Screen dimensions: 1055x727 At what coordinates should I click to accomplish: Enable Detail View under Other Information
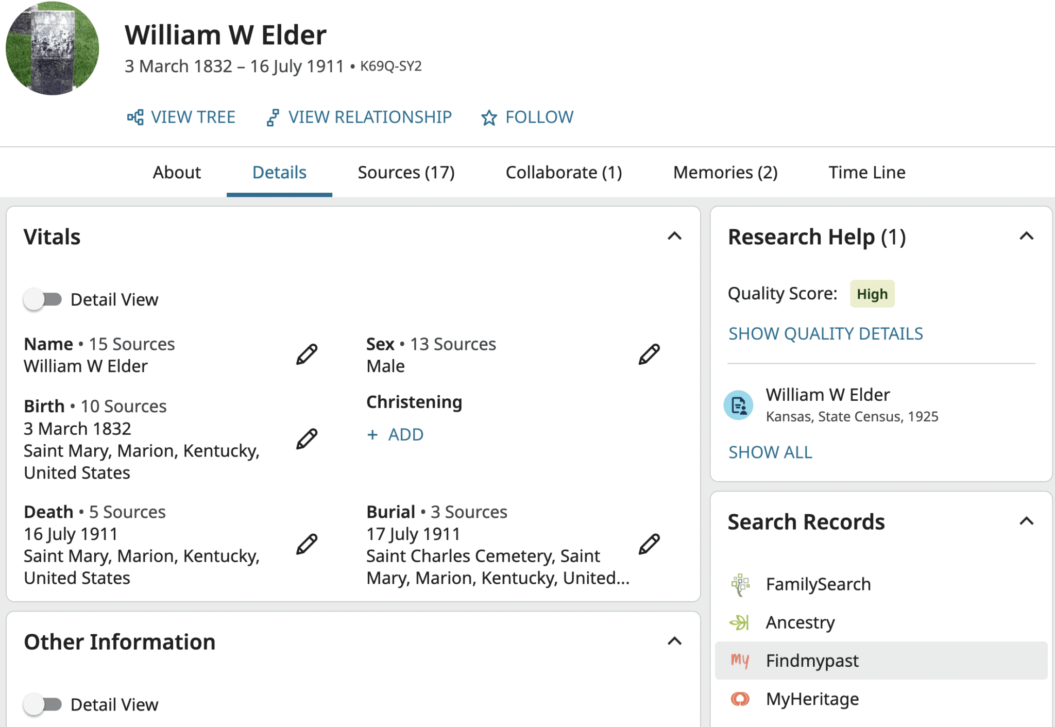(43, 704)
